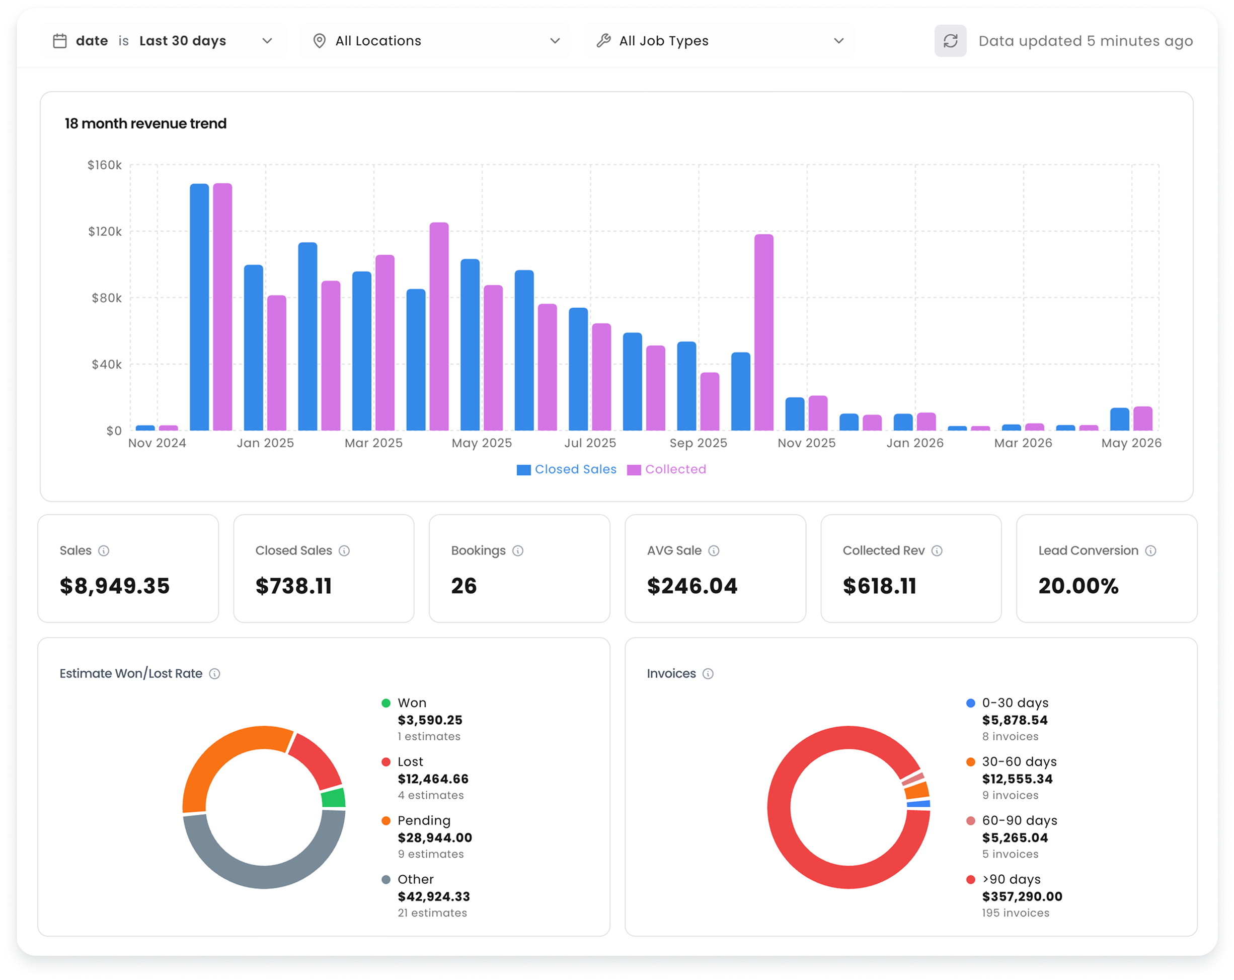Click the Pending orange legend dot
This screenshot has height=980, width=1234.
click(387, 821)
